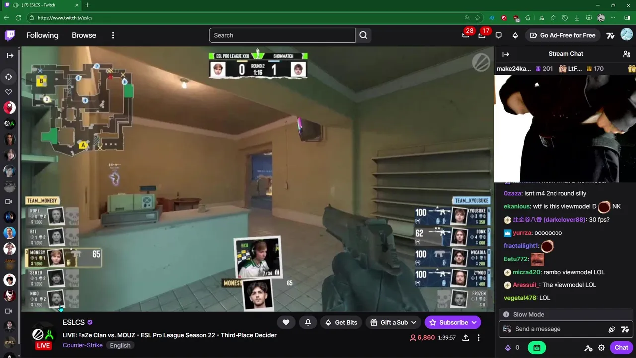Open the gift leaderboard present icon
The image size is (636, 358).
632,69
